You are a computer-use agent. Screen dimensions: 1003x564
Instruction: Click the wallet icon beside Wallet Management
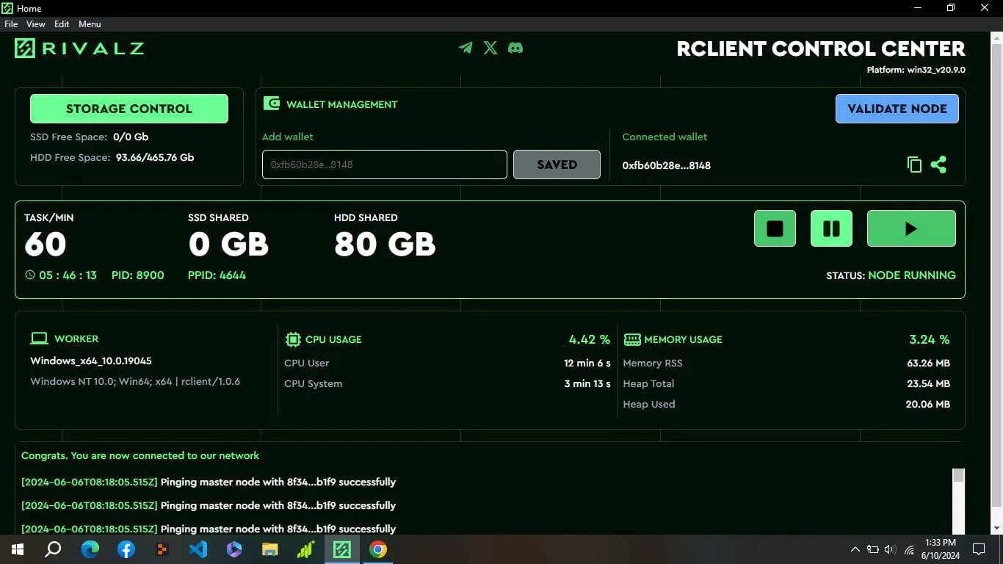tap(272, 104)
